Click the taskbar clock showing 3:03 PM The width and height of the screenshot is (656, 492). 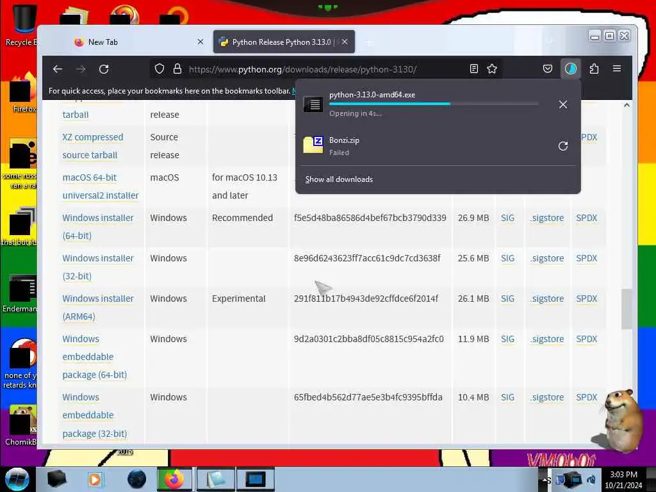tap(623, 479)
